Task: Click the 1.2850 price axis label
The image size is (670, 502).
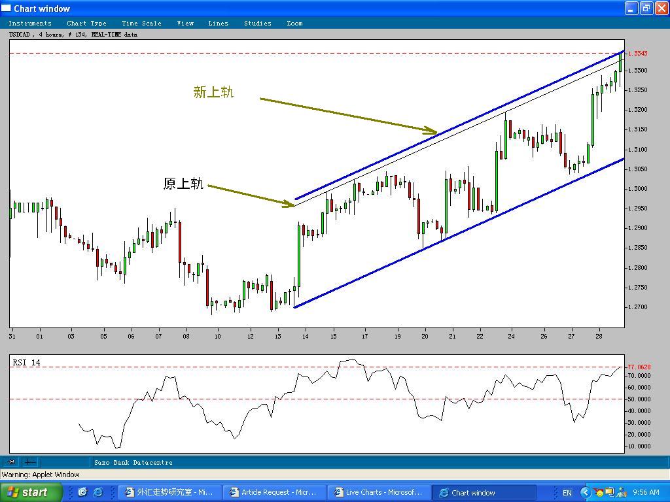Action: [637, 248]
